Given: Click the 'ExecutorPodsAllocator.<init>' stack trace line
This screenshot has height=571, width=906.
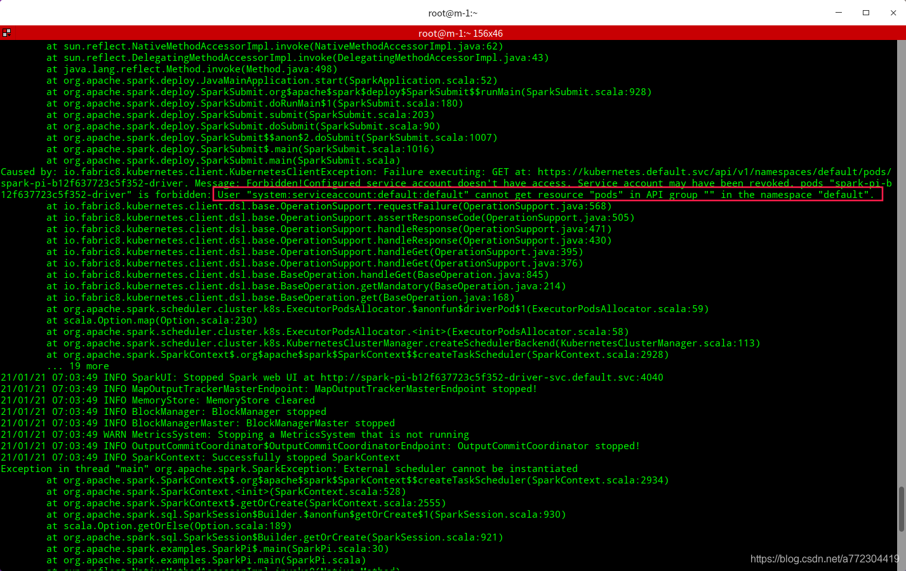Looking at the screenshot, I should coord(338,332).
